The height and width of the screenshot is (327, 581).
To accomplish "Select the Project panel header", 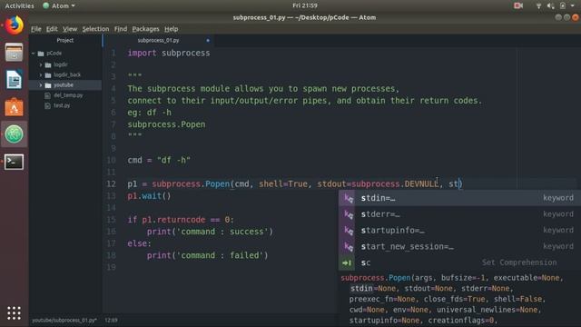I will pos(65,40).
